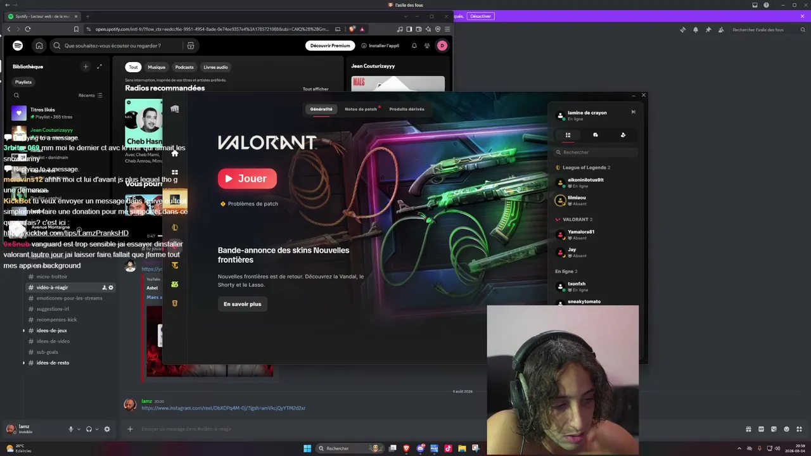
Task: Select friend aikoninilotus9lt in Riot list
Action: coord(596,182)
